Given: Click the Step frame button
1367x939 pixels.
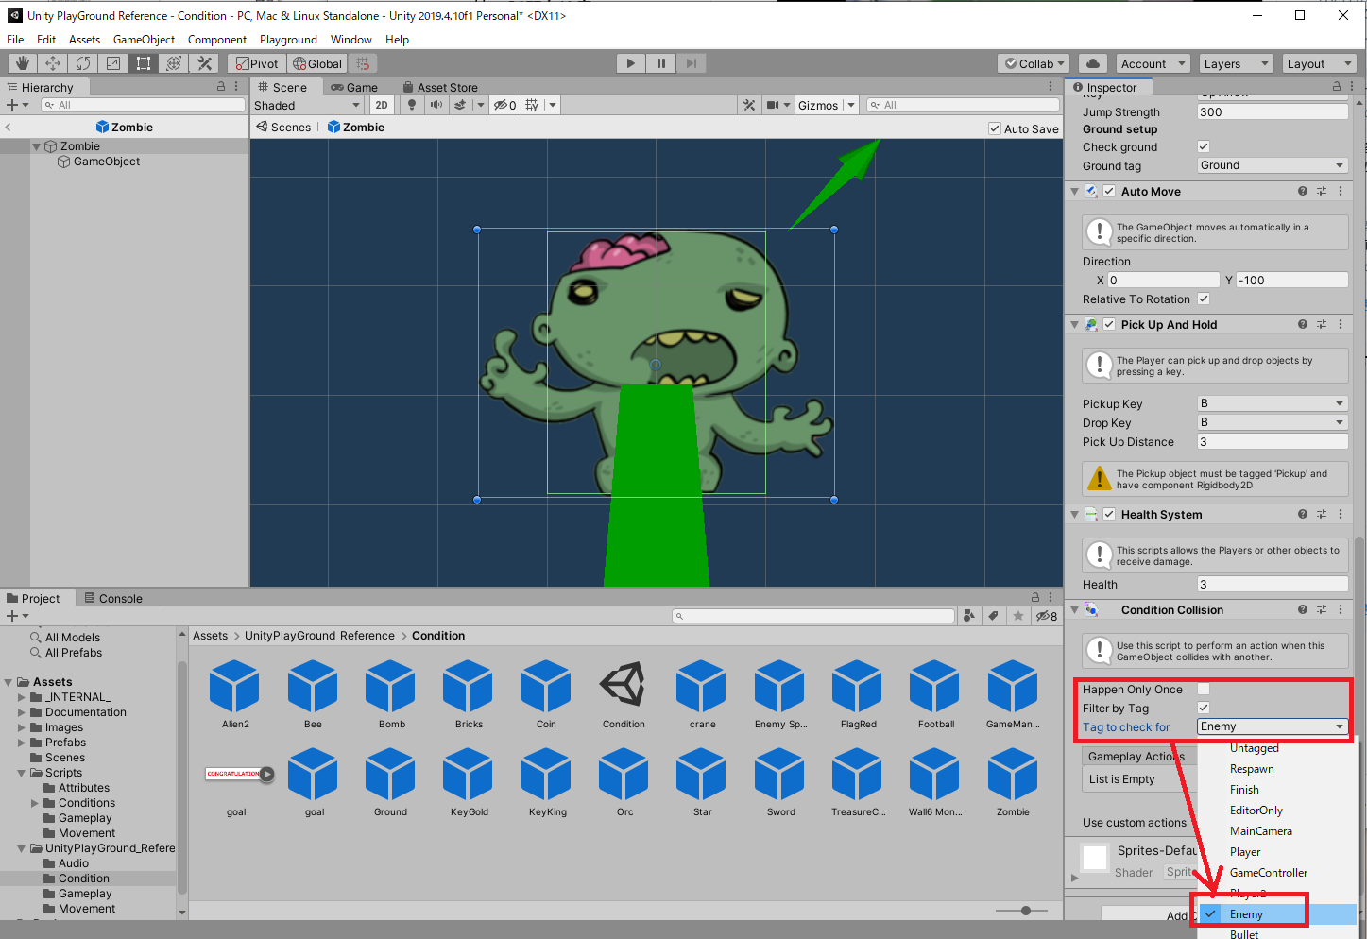Looking at the screenshot, I should click(691, 63).
